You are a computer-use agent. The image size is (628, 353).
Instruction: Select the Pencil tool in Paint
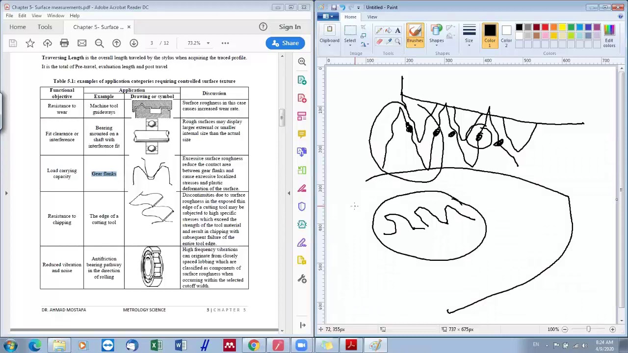tap(379, 30)
